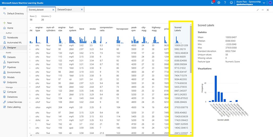Select the Scored Labels column header
This screenshot has height=137, width=273.
[x=178, y=29]
